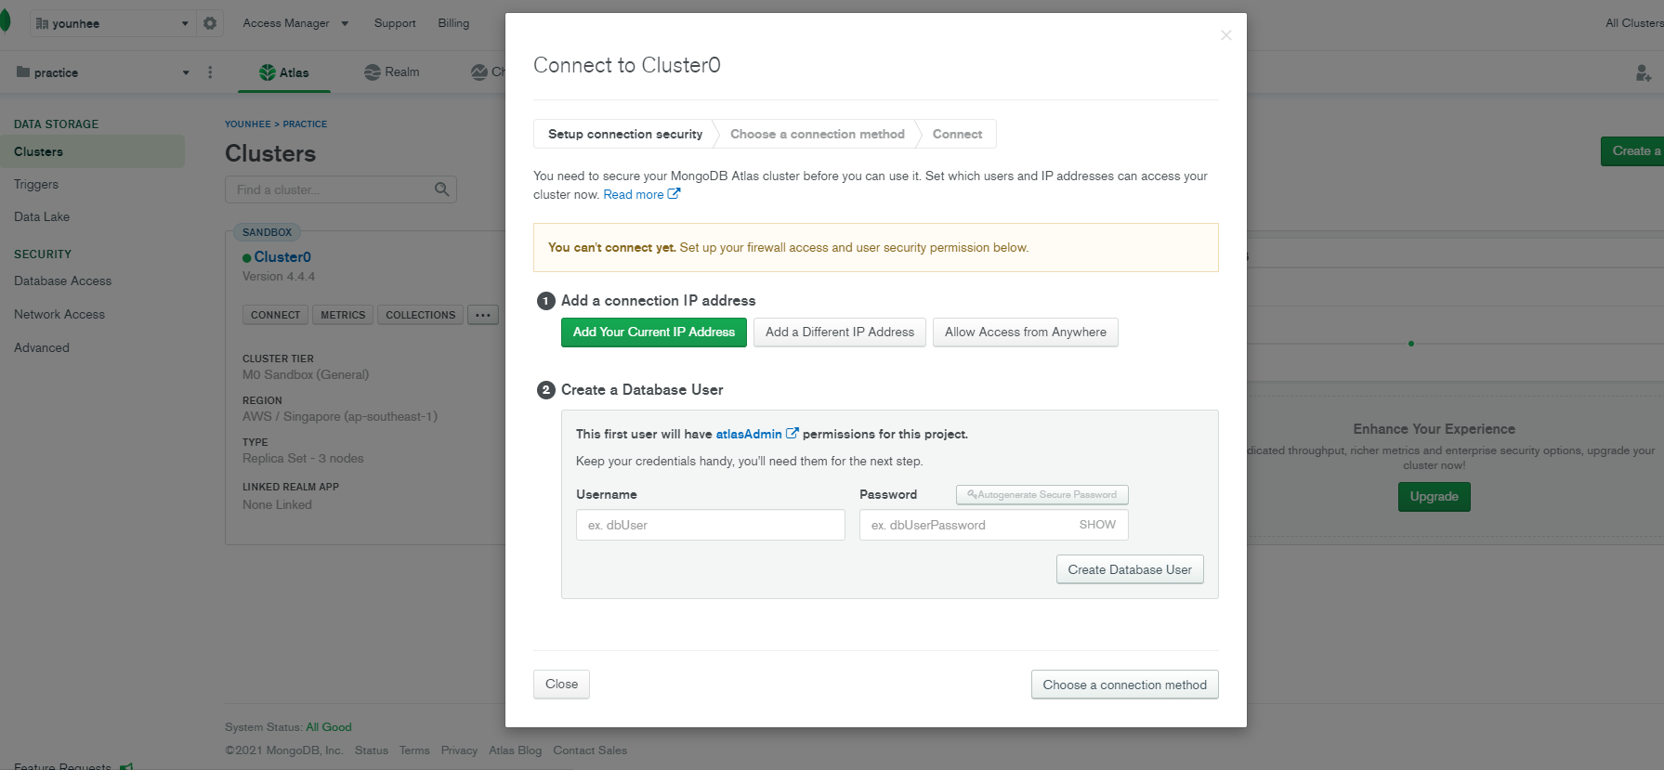Expand the Access Manager menu
Screen dimensions: 1664x770
pos(295,23)
